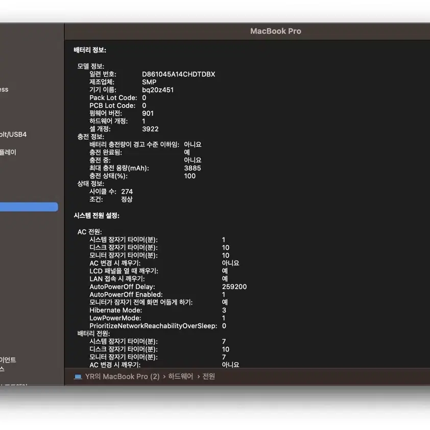The height and width of the screenshot is (430, 430).
Task: Click the '사이클 수:' label
Action: (x=103, y=192)
